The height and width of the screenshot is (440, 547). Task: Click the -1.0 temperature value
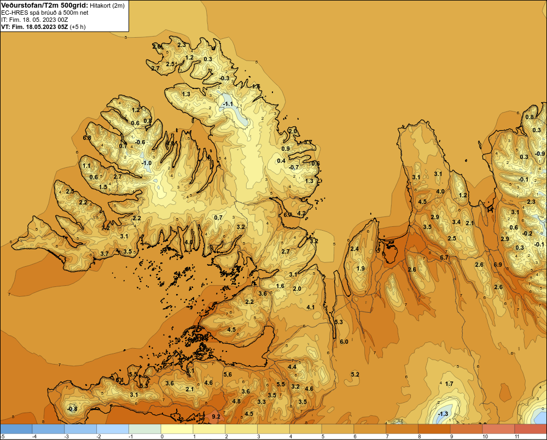(x=147, y=163)
